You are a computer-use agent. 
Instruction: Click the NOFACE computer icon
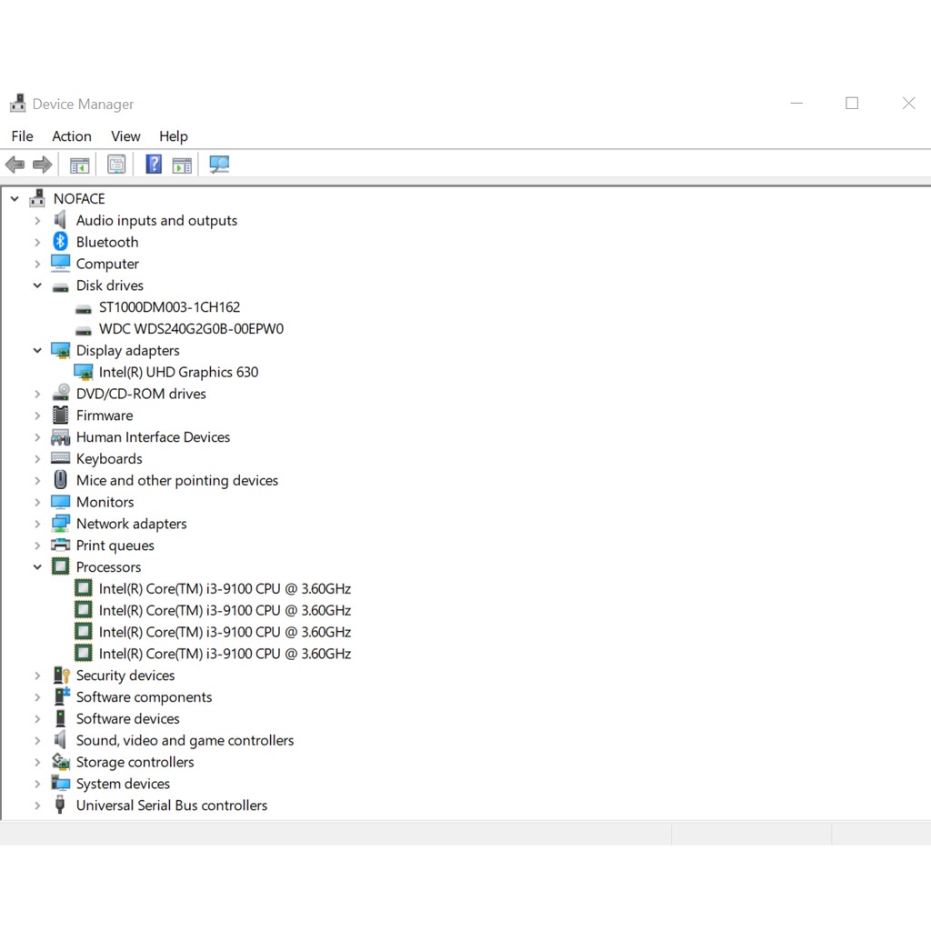pyautogui.click(x=36, y=197)
